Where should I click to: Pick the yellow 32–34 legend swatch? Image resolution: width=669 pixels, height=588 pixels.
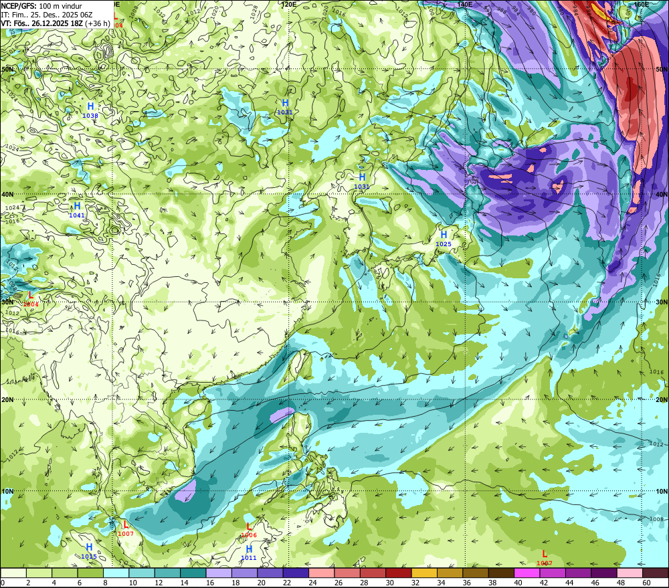point(424,573)
